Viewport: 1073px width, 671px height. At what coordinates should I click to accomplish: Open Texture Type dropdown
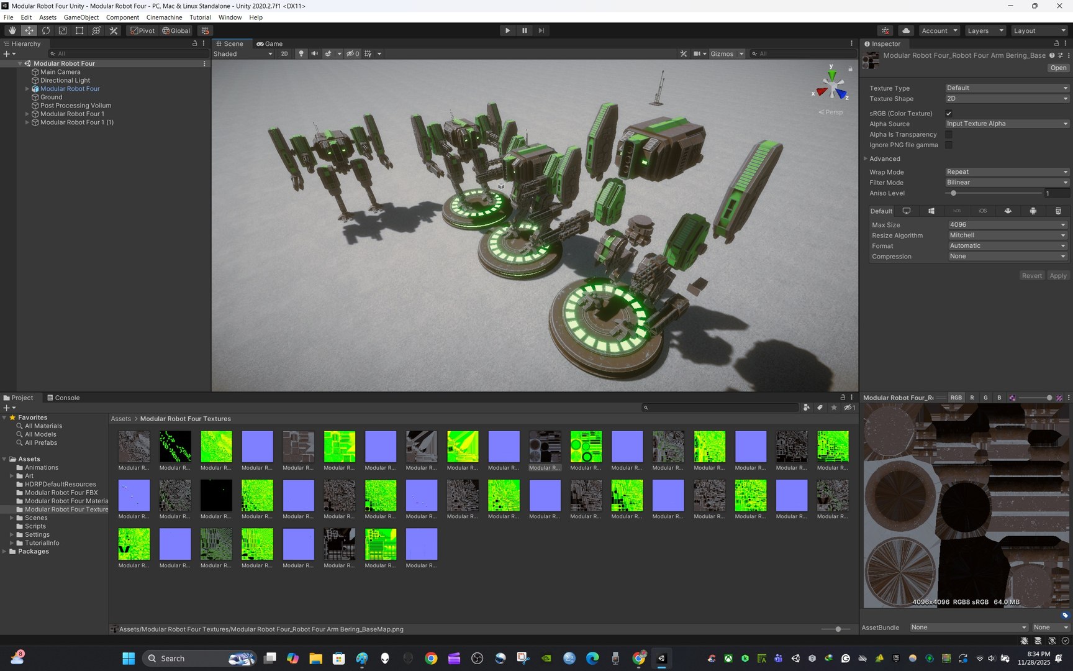[x=1007, y=88]
